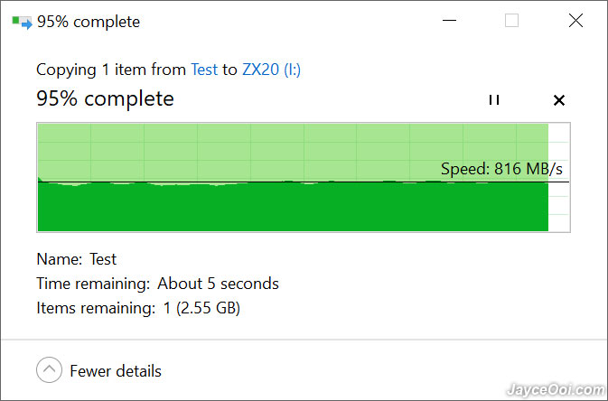Screen dimensions: 608x401
Task: Cancel the copy with the X button
Action: (558, 100)
